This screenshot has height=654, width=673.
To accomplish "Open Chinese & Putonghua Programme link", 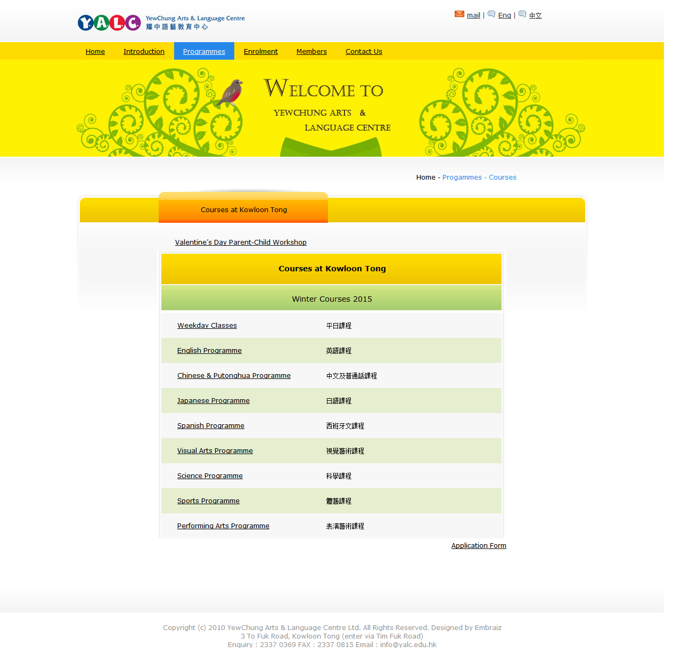I will click(234, 376).
